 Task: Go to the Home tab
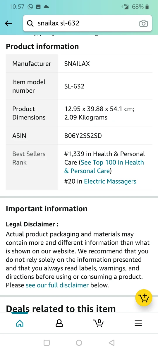click(x=20, y=323)
